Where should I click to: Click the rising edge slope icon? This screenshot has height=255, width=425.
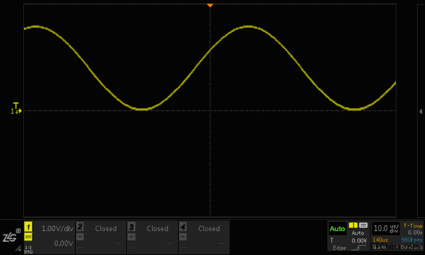pyautogui.click(x=357, y=248)
